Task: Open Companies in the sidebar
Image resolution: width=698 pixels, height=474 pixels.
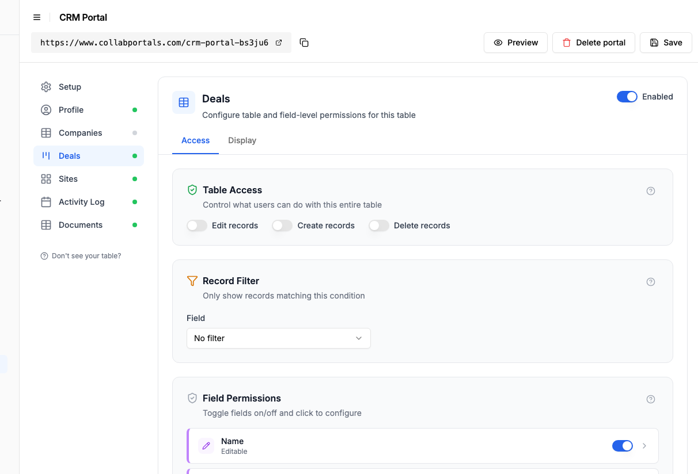Action: tap(89, 133)
